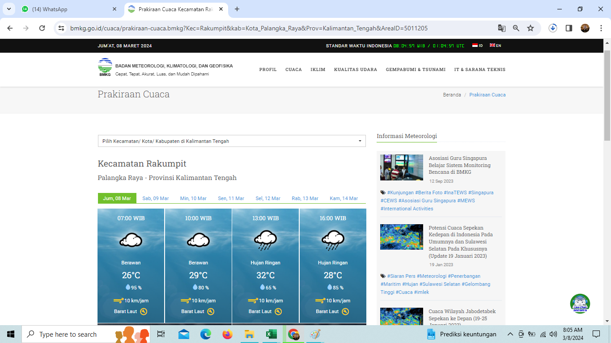Click the Beranda breadcrumb link

(x=452, y=95)
